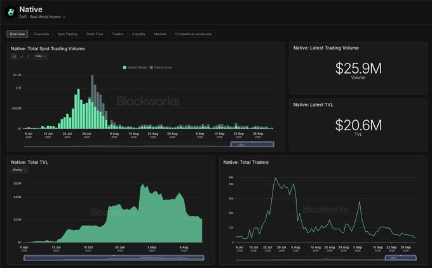432x268 pixels.
Task: Click the Native: Total Spot Trading Volume title
Action: click(x=48, y=49)
